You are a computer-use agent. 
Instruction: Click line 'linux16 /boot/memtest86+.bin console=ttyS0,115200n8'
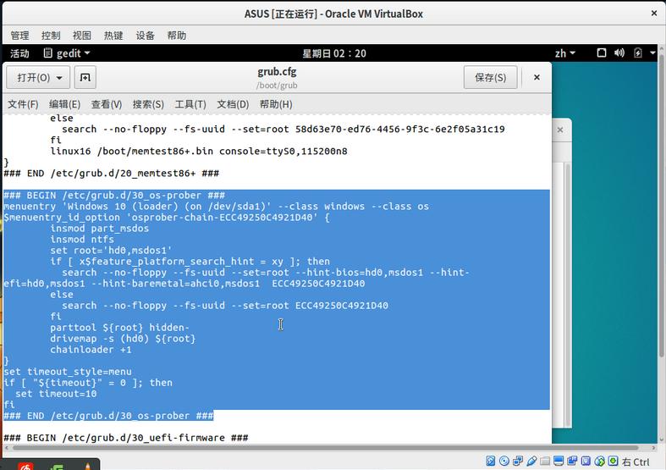[199, 151]
